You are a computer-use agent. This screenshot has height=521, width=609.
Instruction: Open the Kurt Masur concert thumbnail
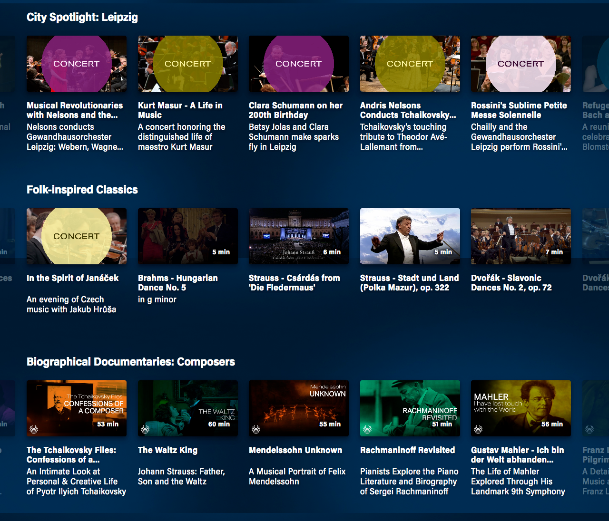[x=188, y=64]
